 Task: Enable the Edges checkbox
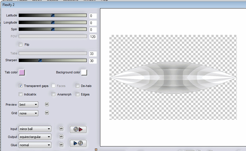click(x=77, y=94)
